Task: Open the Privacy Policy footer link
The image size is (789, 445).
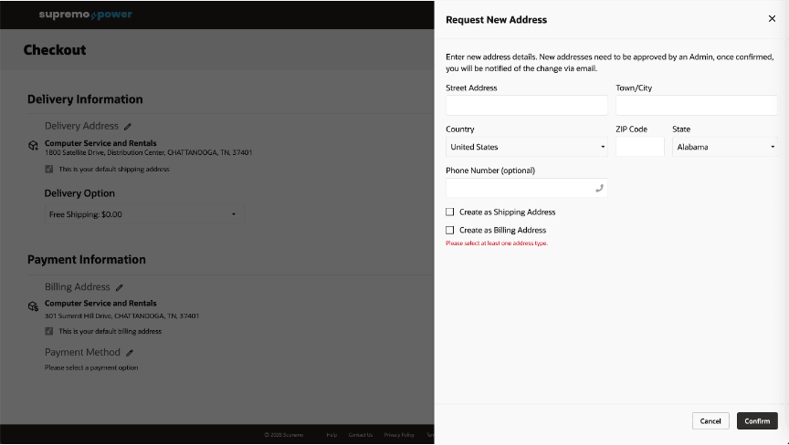Action: 399,435
